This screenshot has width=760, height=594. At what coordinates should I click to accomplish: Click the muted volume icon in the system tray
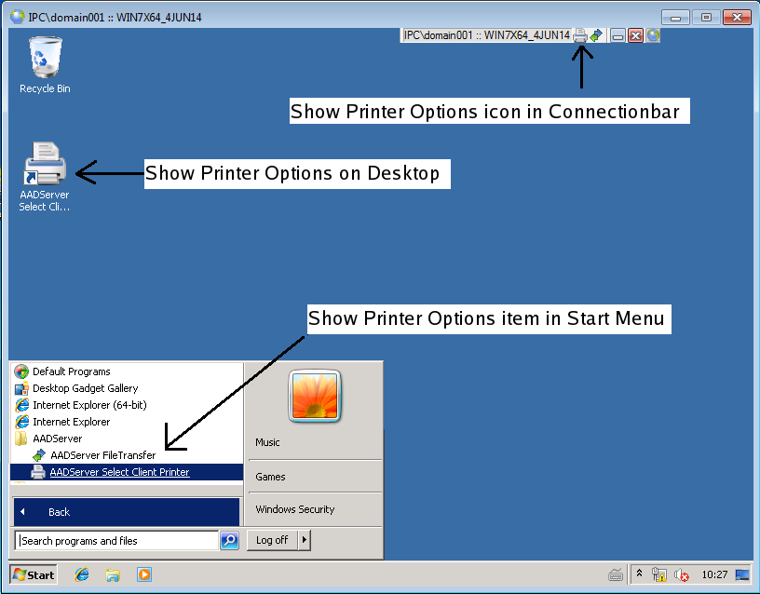click(682, 574)
